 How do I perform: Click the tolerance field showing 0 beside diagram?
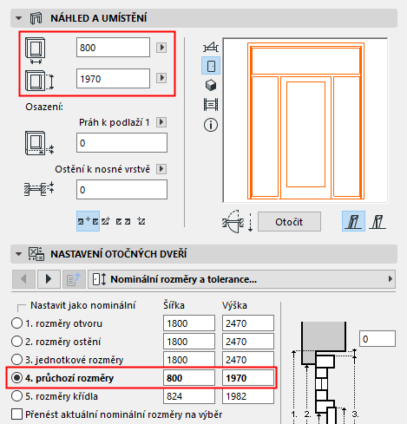pyautogui.click(x=377, y=339)
